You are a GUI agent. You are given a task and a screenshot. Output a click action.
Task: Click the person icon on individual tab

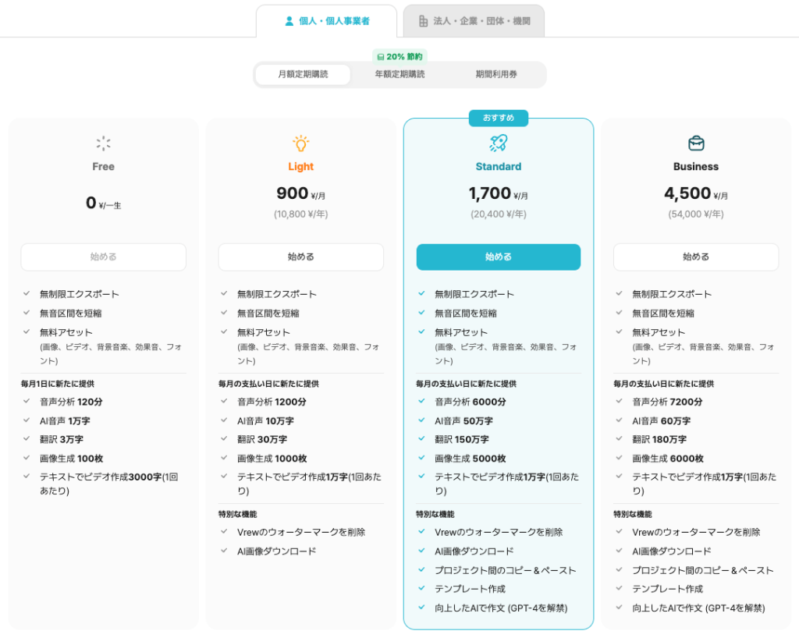click(289, 21)
